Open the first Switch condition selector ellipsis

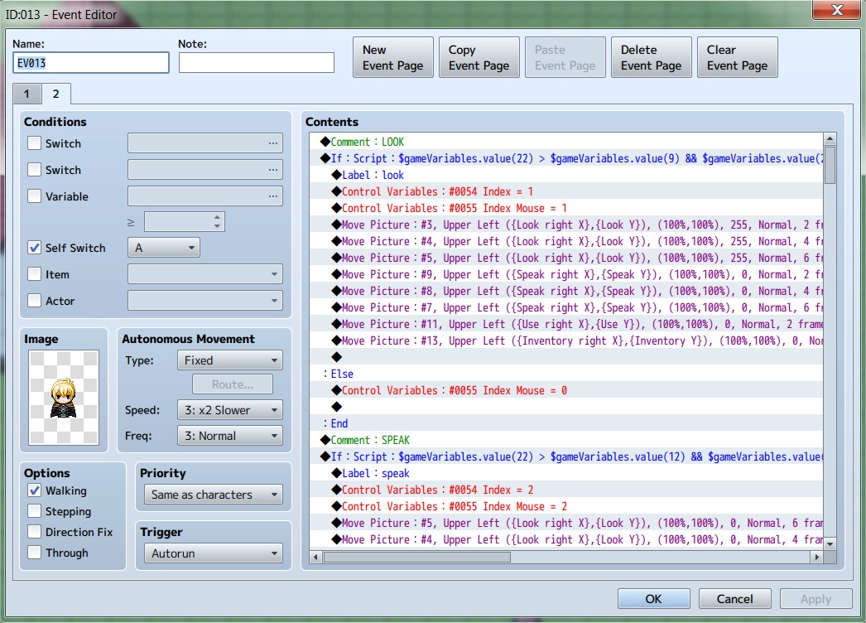(x=273, y=143)
